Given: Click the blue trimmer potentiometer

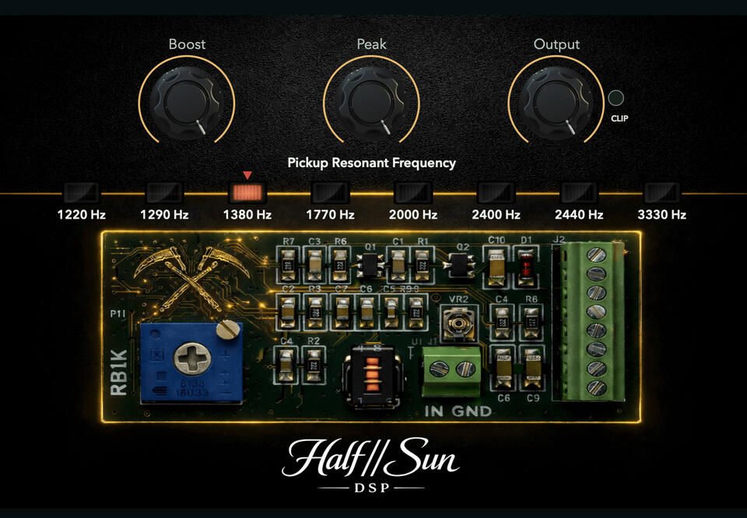Looking at the screenshot, I should click(191, 363).
